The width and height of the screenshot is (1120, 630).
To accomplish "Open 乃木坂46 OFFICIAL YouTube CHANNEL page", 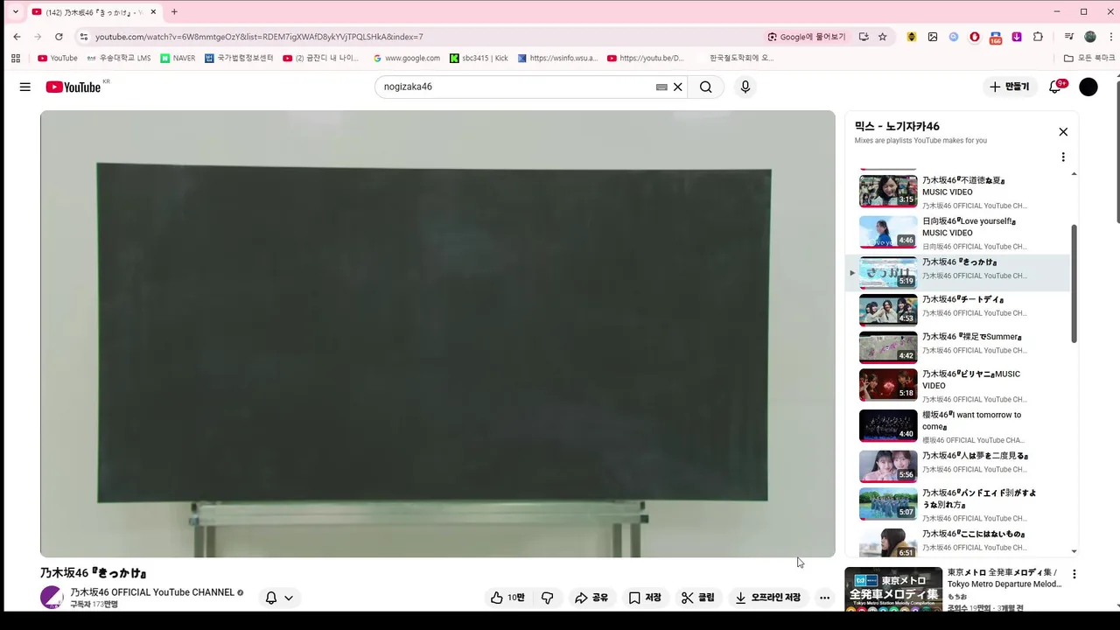I will pos(152,592).
